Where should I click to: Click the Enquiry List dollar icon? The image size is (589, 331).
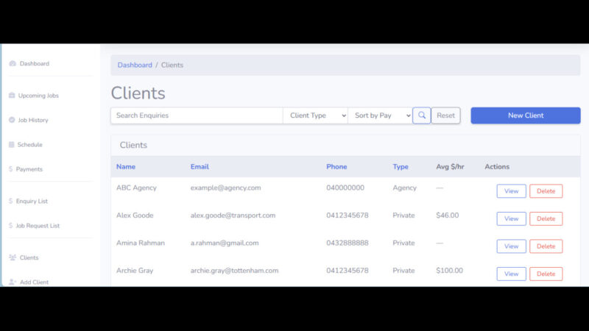(11, 202)
